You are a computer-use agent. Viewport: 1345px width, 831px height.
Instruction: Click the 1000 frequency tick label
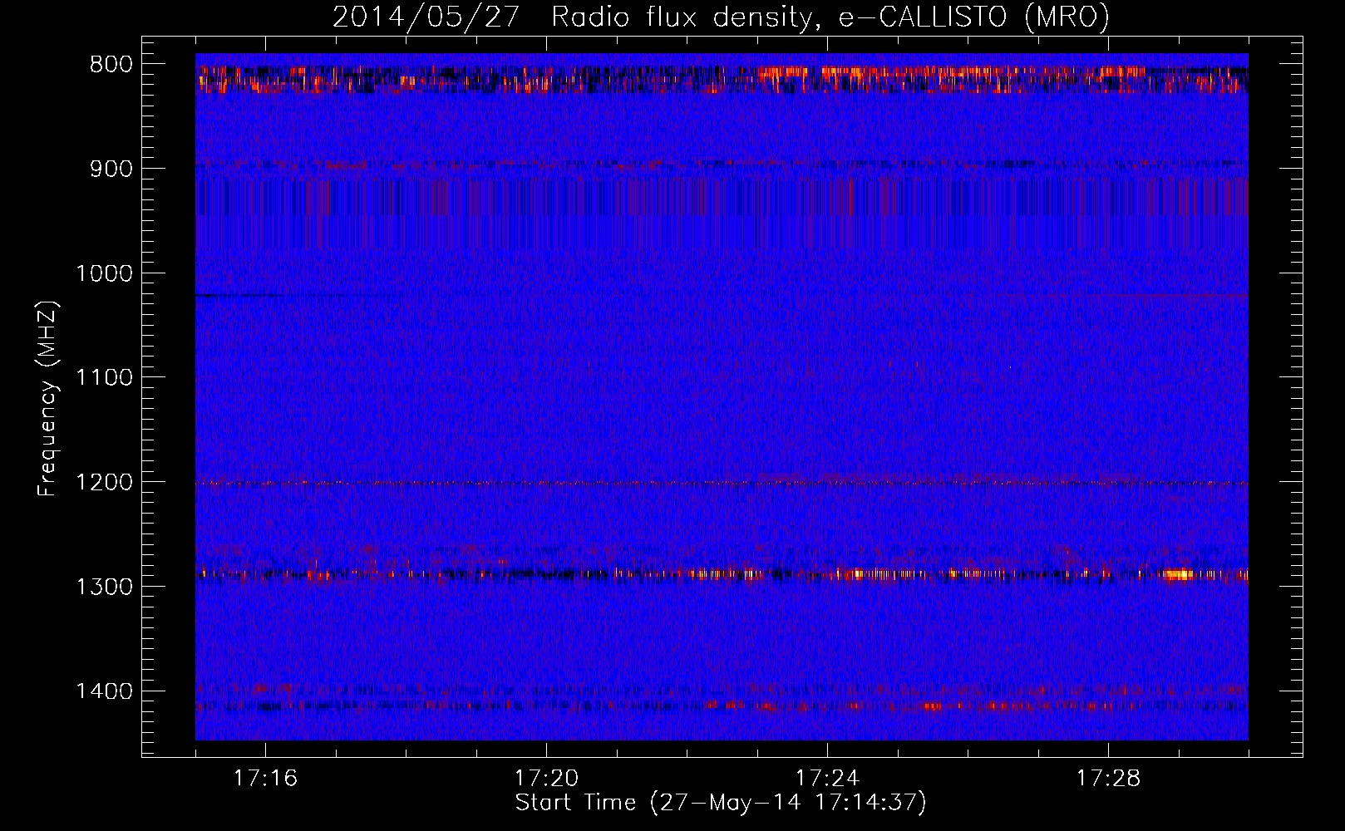[104, 273]
